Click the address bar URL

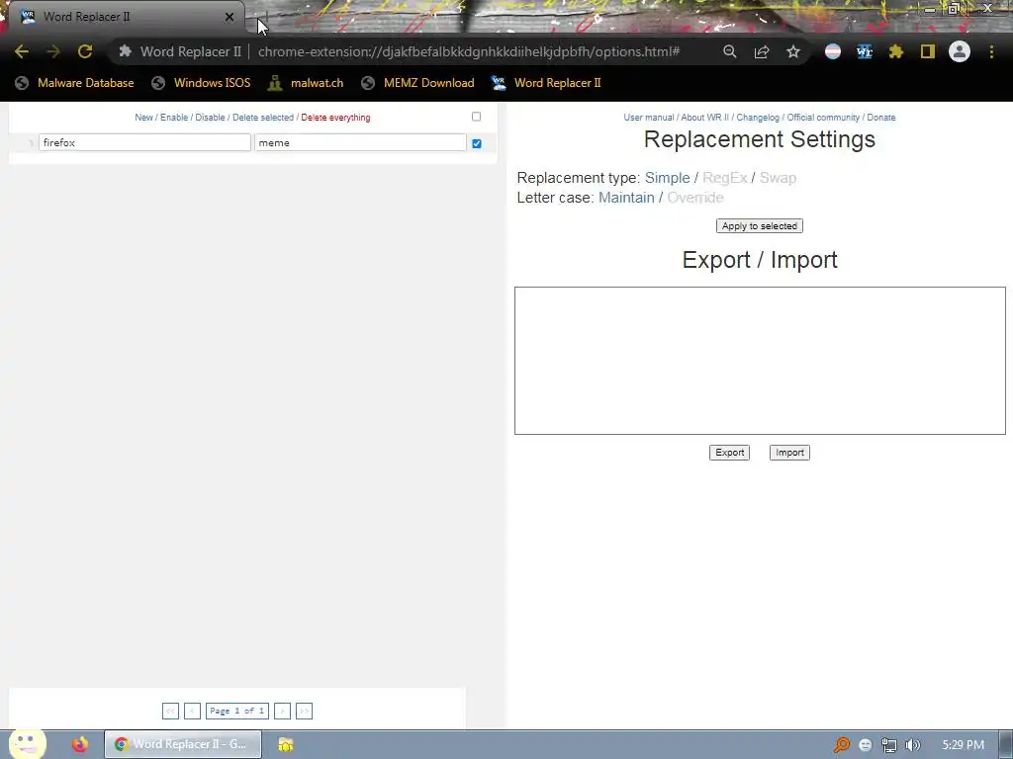(x=469, y=51)
